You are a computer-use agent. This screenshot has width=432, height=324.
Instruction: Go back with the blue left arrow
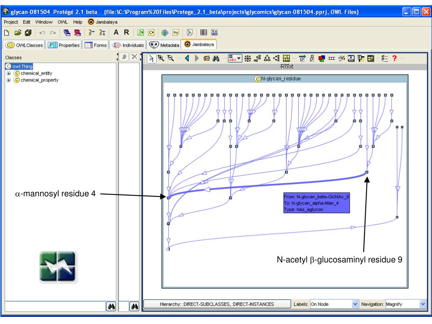click(187, 58)
